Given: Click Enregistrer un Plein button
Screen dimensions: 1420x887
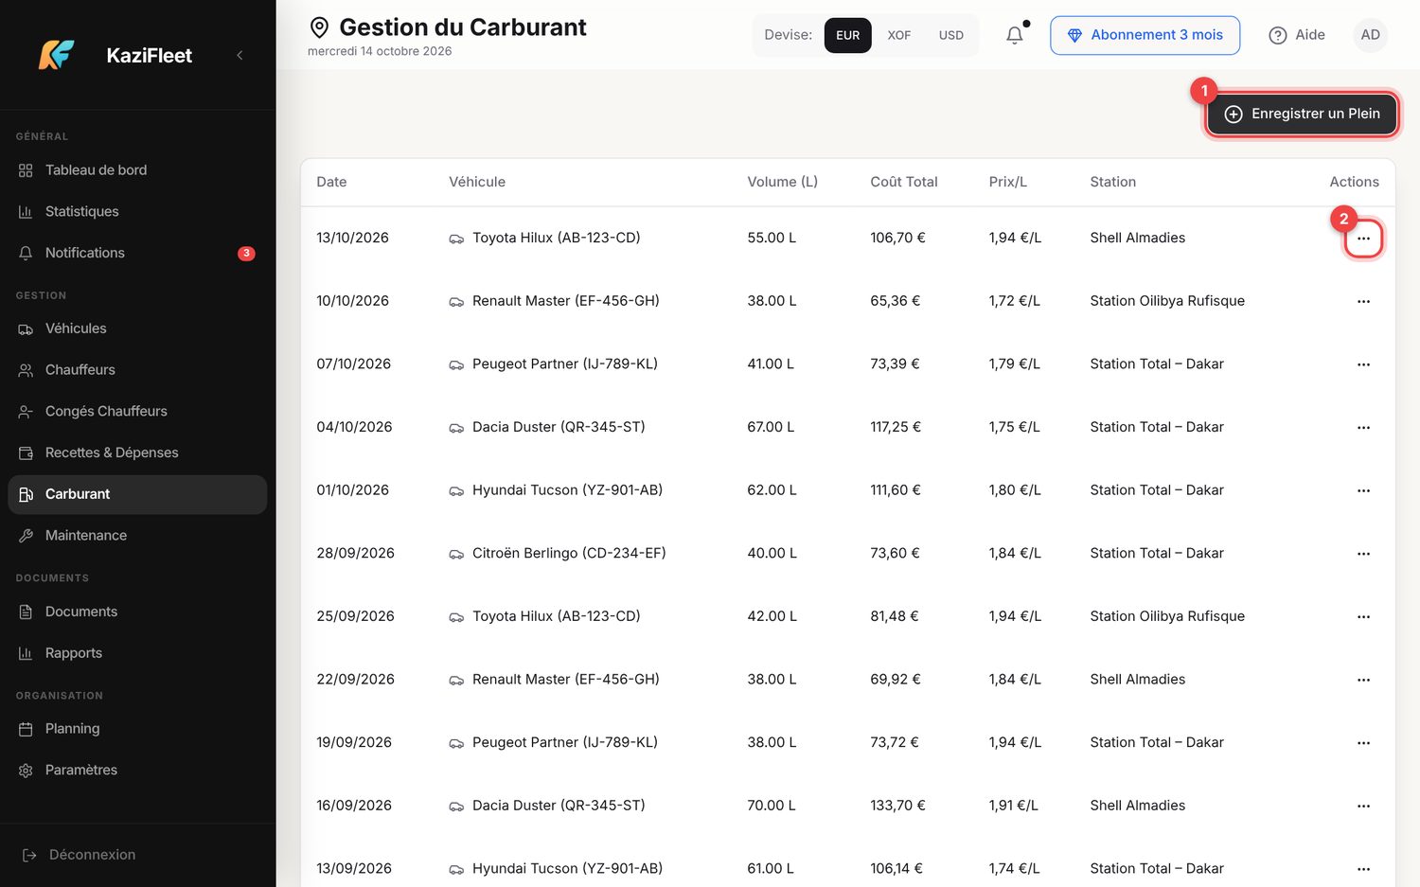Looking at the screenshot, I should (1302, 114).
